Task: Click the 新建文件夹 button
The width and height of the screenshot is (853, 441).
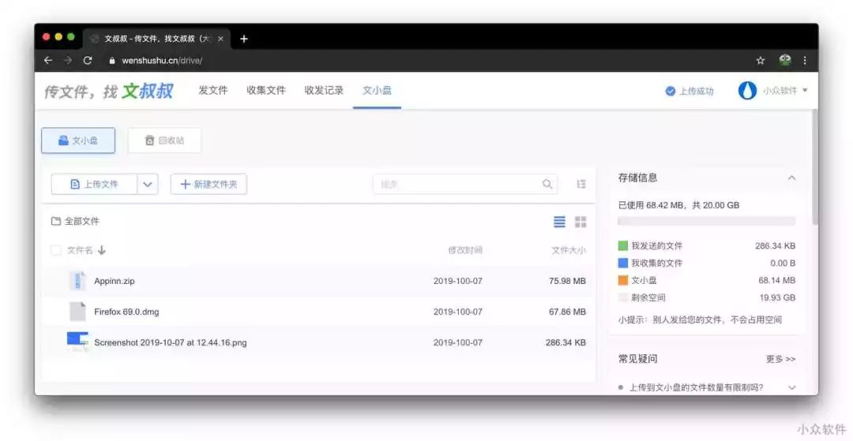Action: tap(209, 184)
